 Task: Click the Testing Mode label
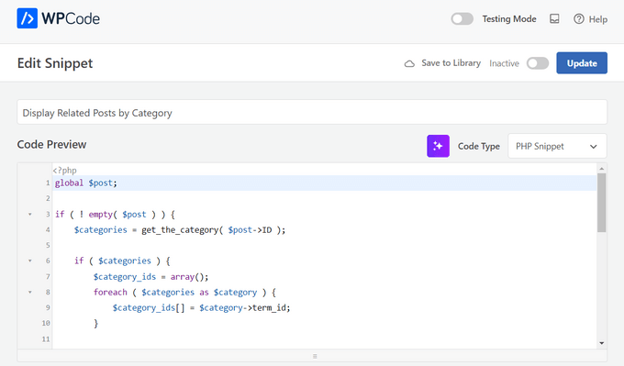[509, 18]
